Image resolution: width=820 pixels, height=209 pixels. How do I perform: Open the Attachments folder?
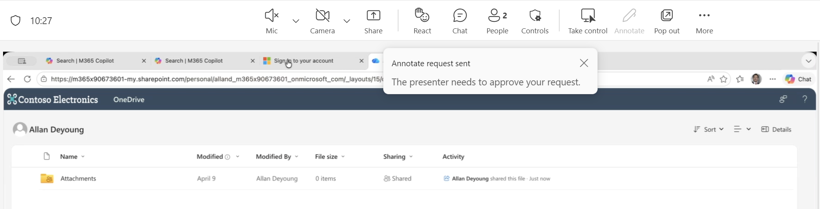tap(78, 178)
